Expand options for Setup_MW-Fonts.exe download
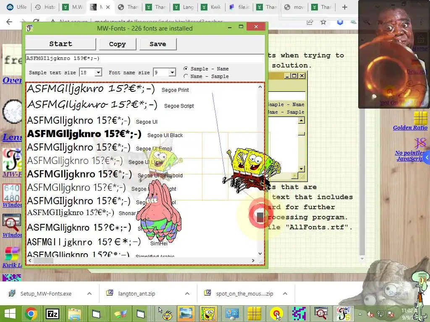This screenshot has width=430, height=322. coord(89,293)
